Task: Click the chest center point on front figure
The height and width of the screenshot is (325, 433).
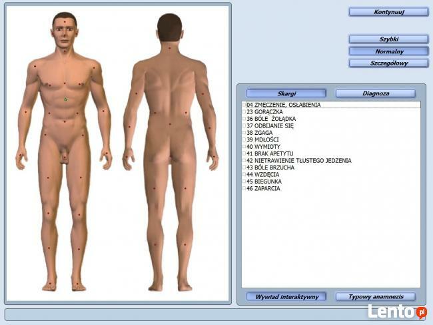Action: [x=65, y=83]
